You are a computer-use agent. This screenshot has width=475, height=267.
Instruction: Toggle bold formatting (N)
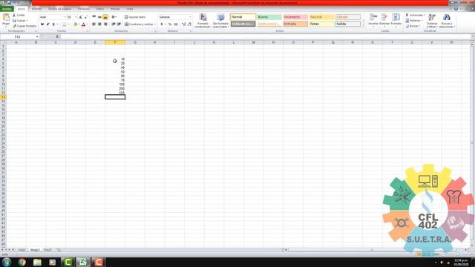(x=42, y=24)
